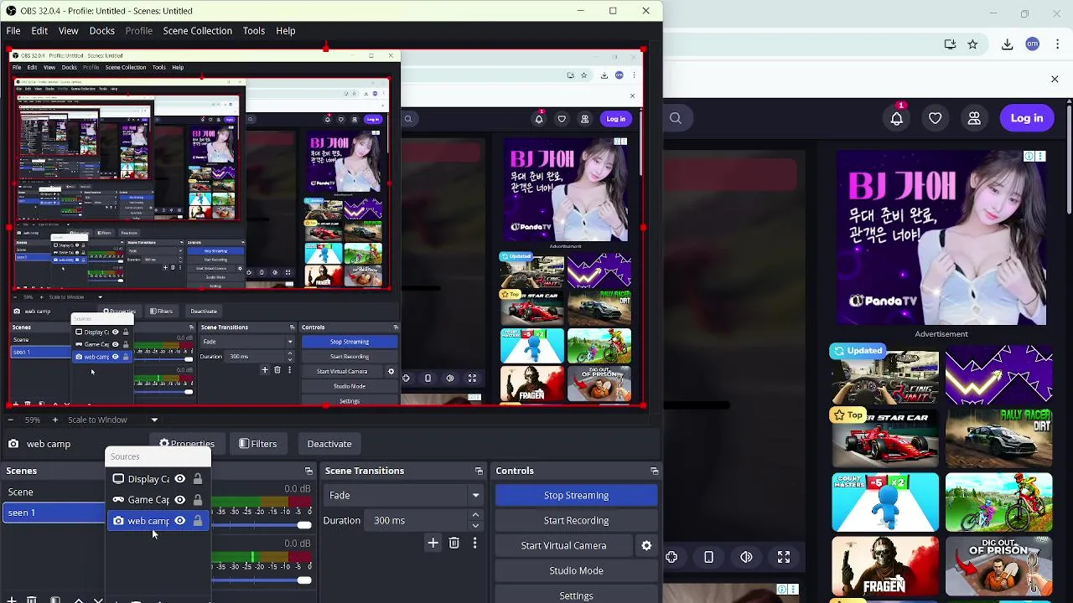Open ad options dots on PandaTV banner
This screenshot has height=603, width=1073.
click(1039, 156)
